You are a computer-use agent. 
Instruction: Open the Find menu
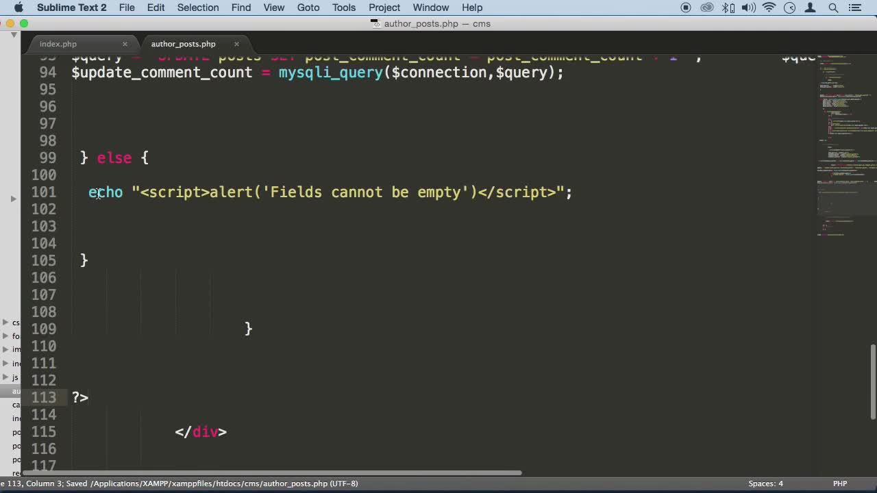point(241,8)
